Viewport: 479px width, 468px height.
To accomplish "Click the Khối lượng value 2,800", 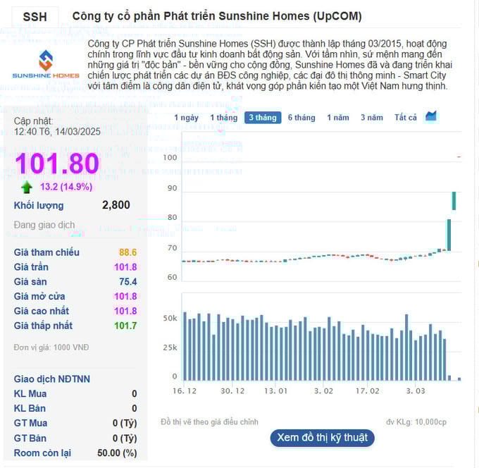I will [116, 205].
